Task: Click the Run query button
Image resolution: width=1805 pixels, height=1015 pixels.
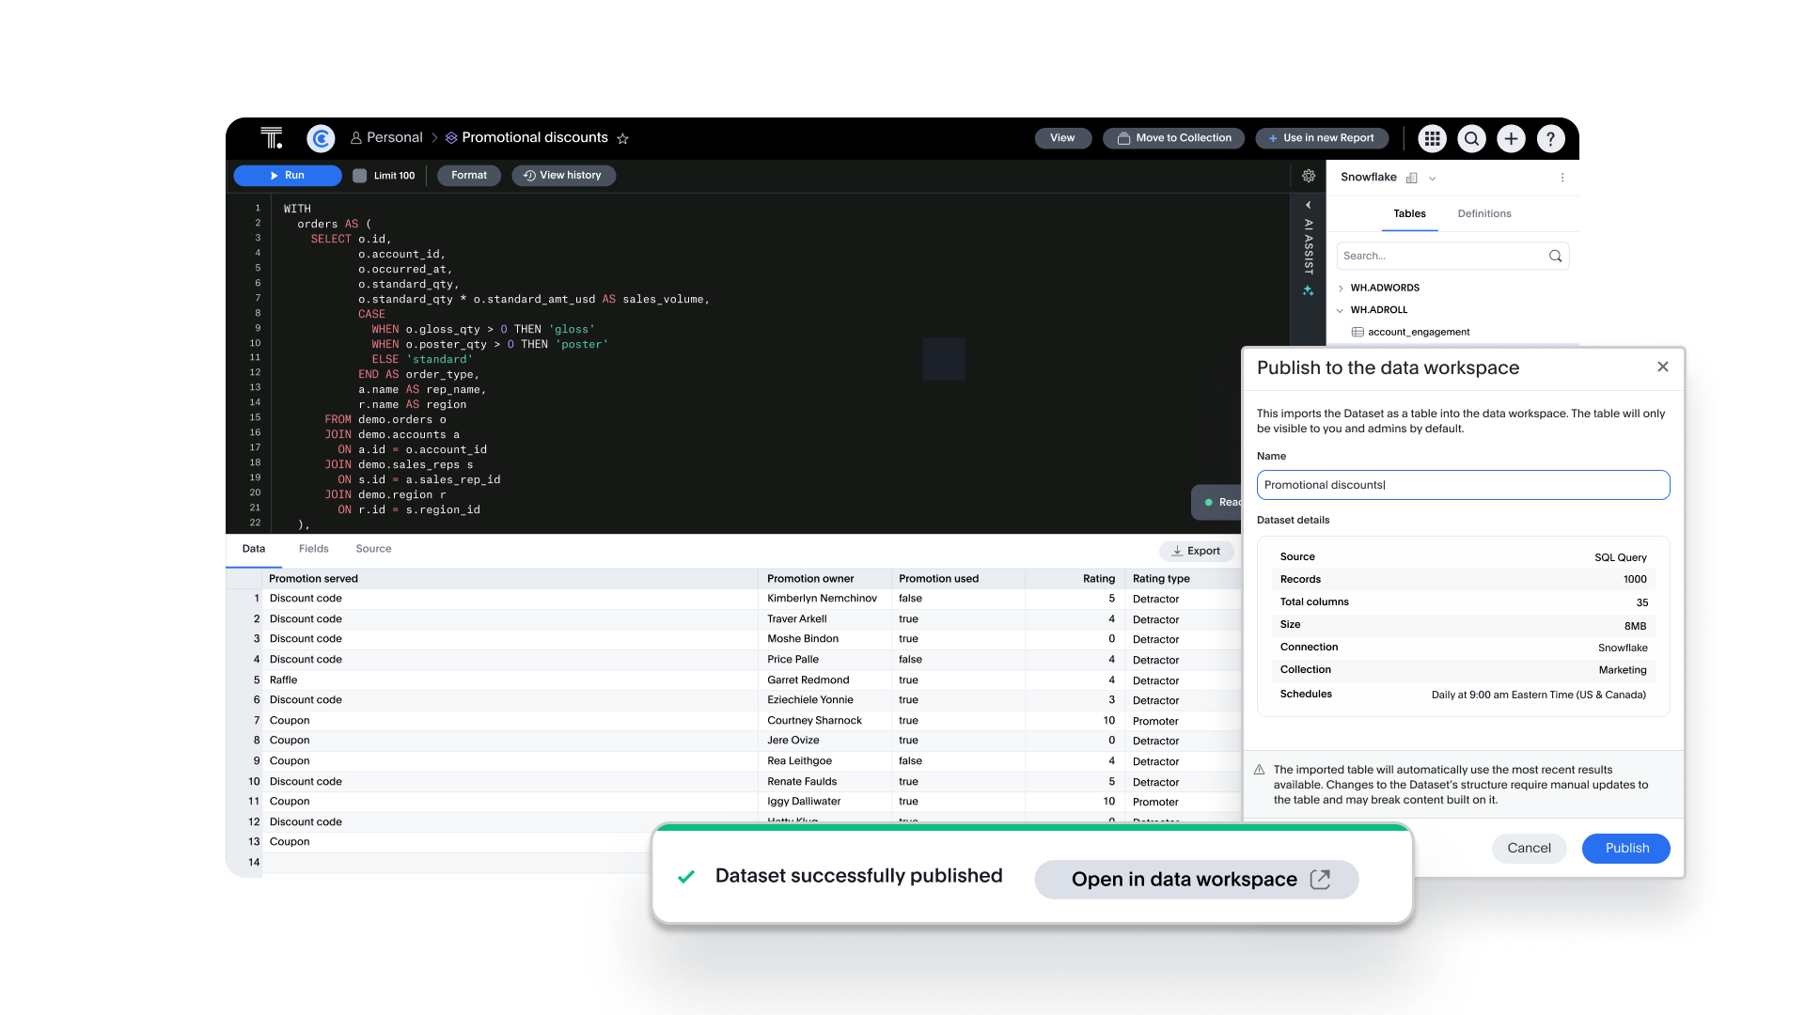Action: pyautogui.click(x=287, y=175)
